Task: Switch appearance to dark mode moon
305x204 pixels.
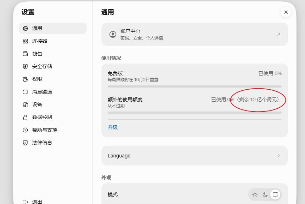Action: 265,194
